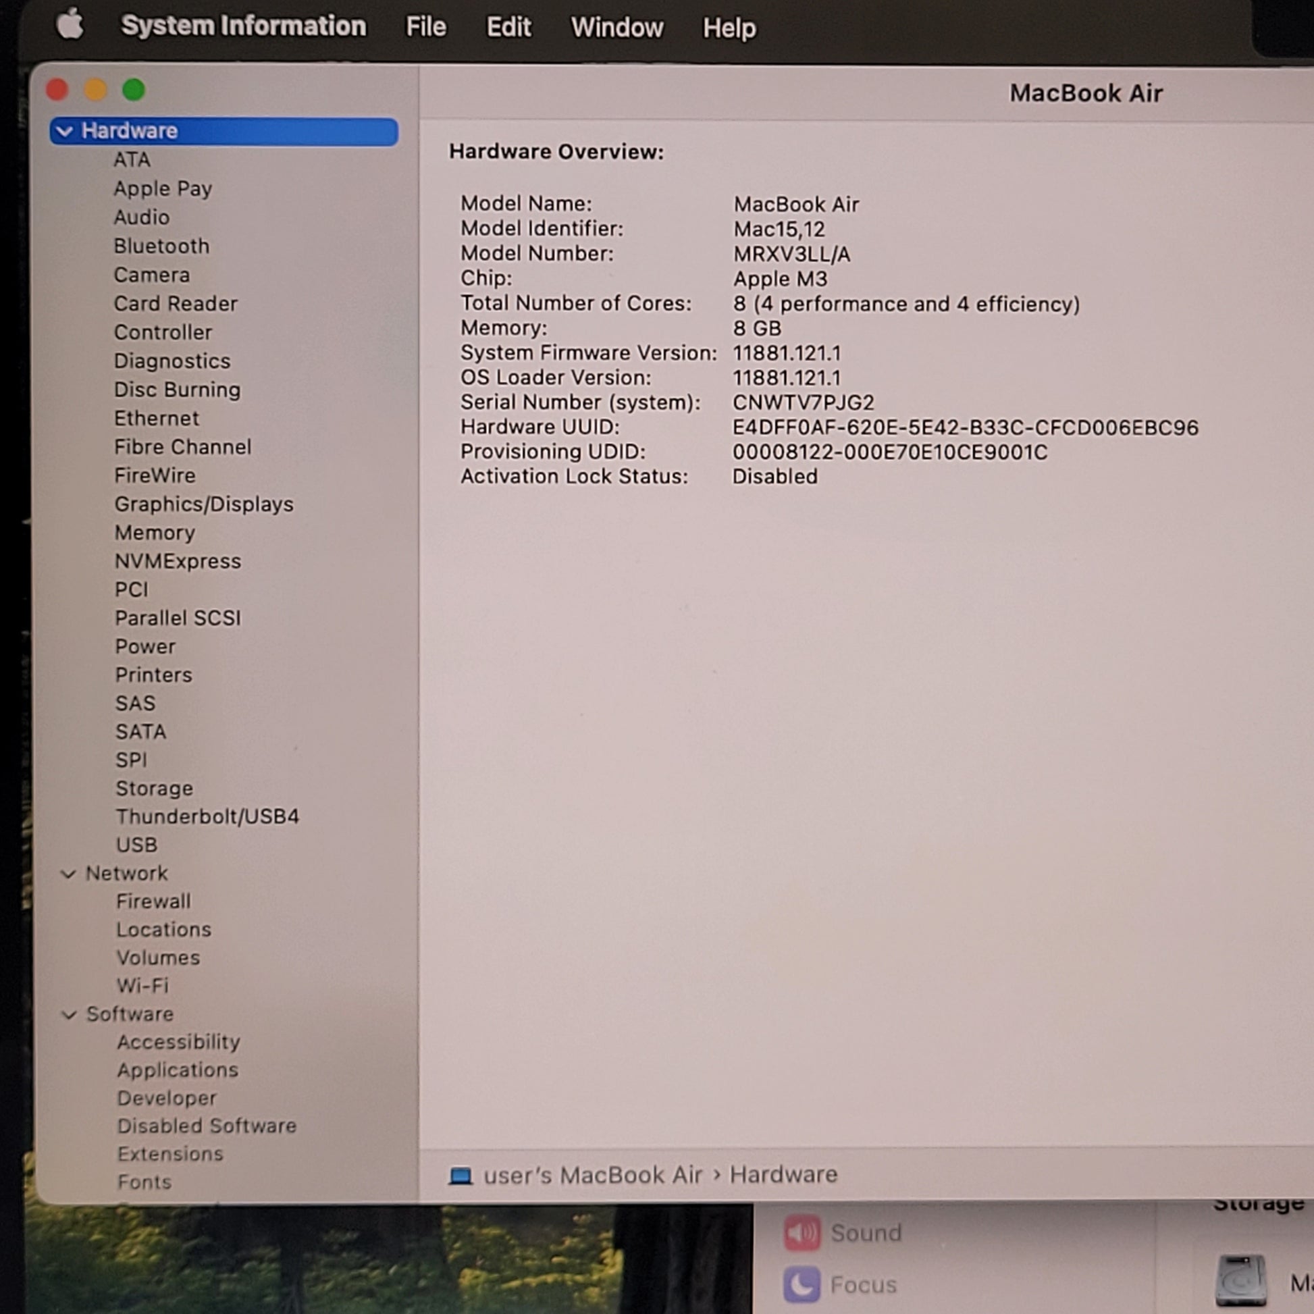Select the Software category row
The width and height of the screenshot is (1314, 1314).
[x=130, y=1014]
